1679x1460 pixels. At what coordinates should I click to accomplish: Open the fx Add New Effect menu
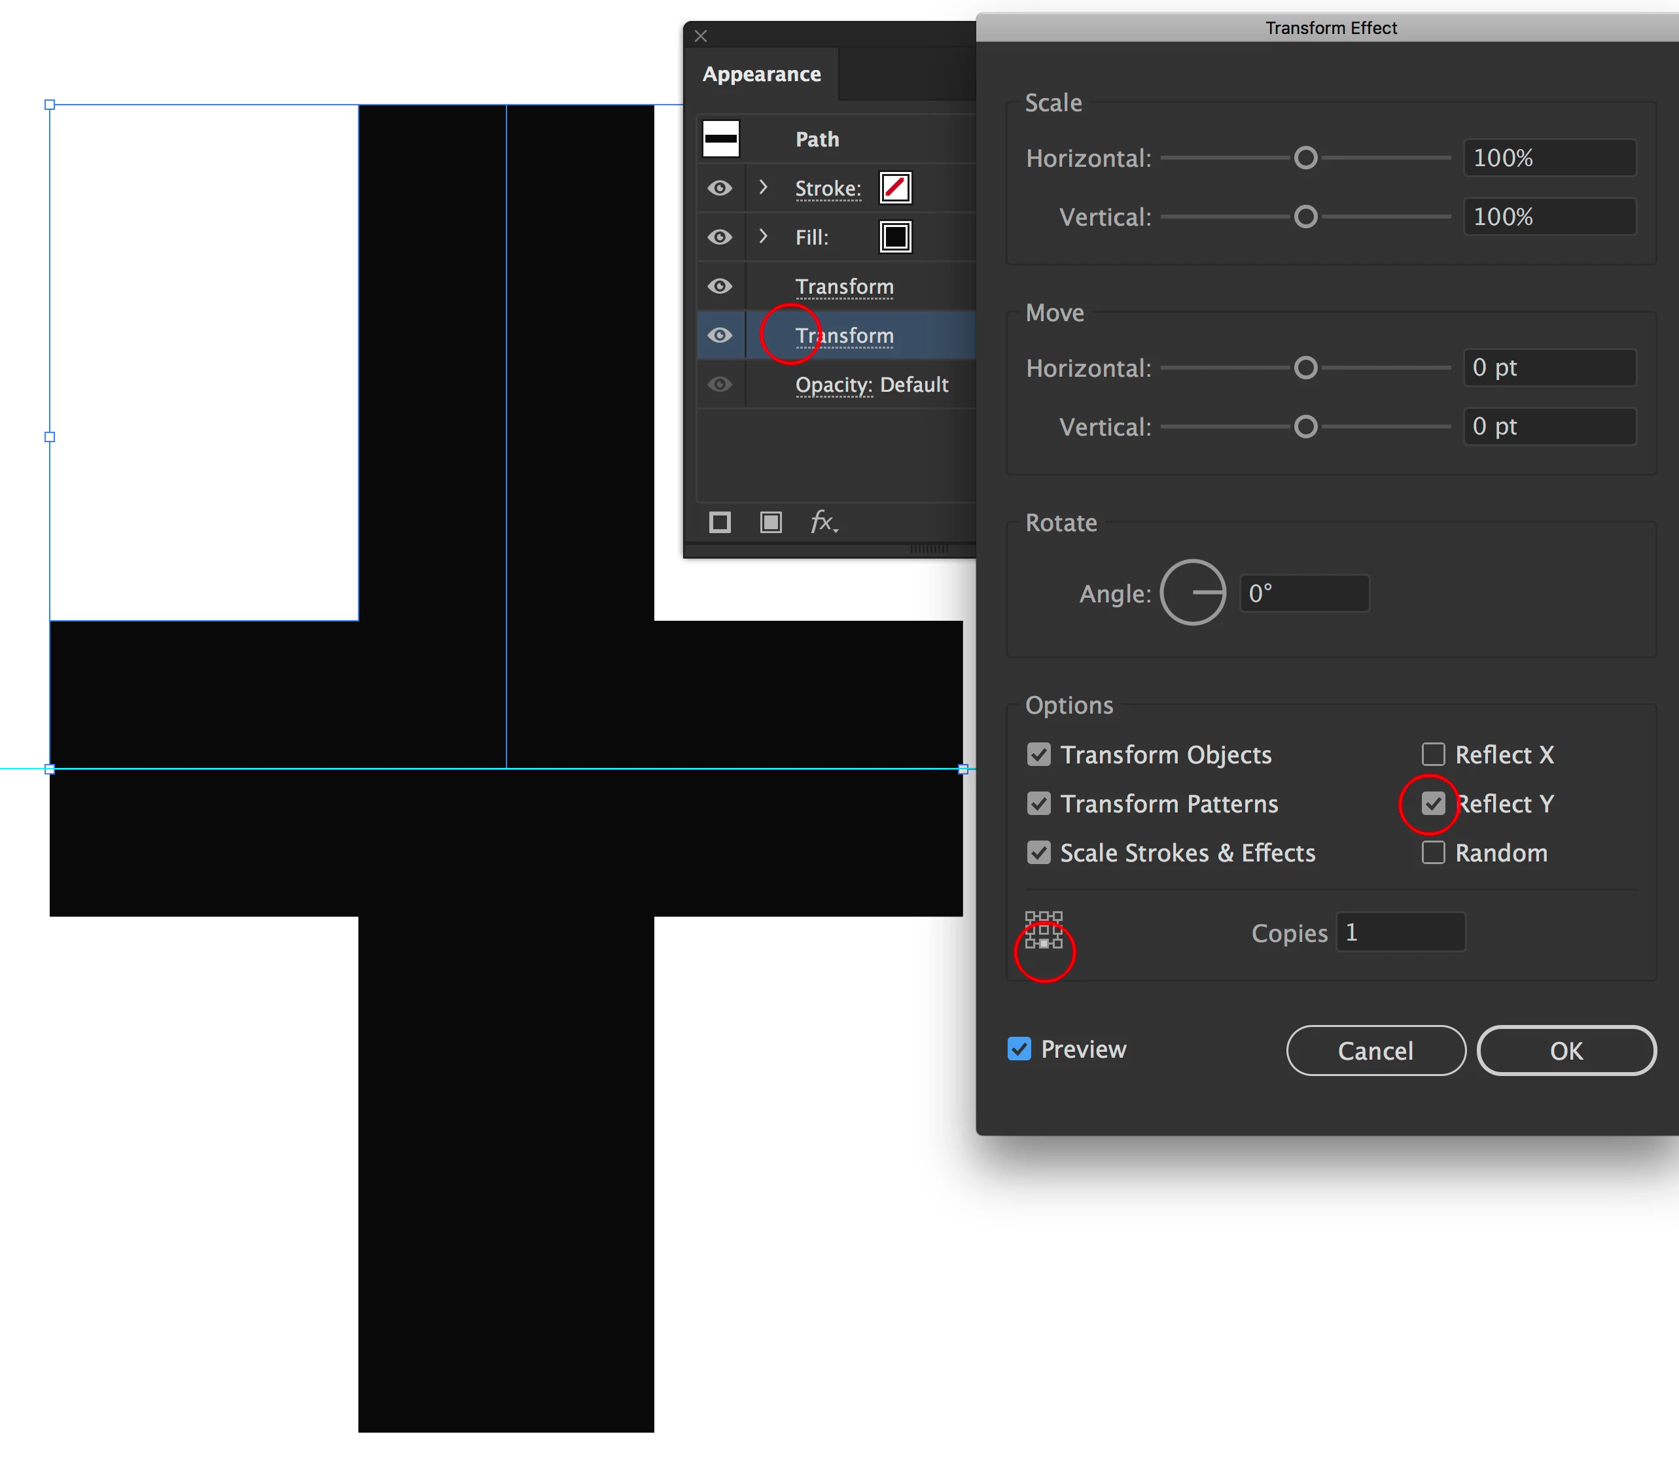tap(823, 522)
